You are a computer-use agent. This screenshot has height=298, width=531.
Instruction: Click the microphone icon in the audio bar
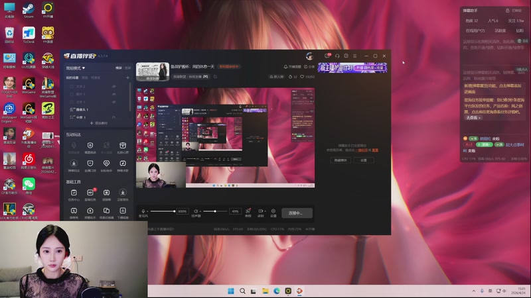[143, 211]
